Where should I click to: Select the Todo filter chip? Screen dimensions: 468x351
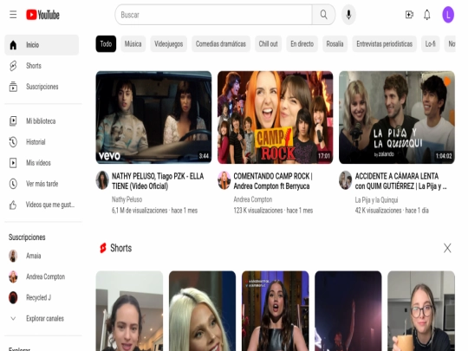[x=106, y=44]
